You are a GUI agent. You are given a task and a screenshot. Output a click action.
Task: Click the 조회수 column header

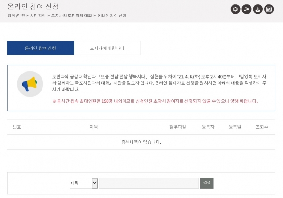[261, 127]
